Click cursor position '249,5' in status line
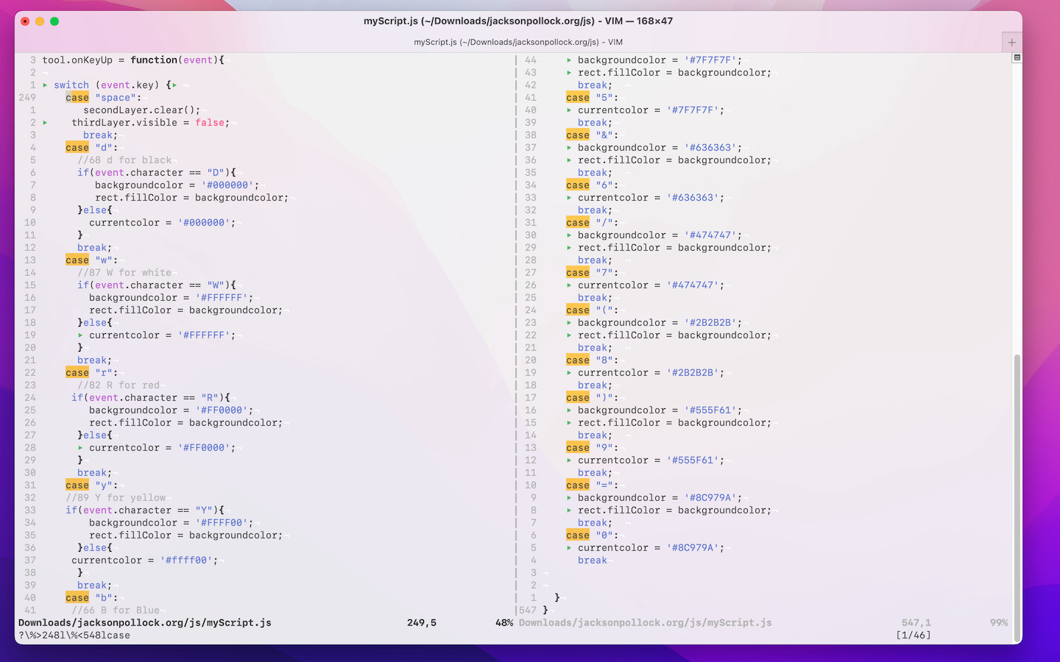Viewport: 1060px width, 662px height. point(422,622)
